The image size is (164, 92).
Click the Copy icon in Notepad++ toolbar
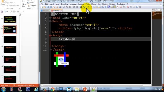coord(67,7)
